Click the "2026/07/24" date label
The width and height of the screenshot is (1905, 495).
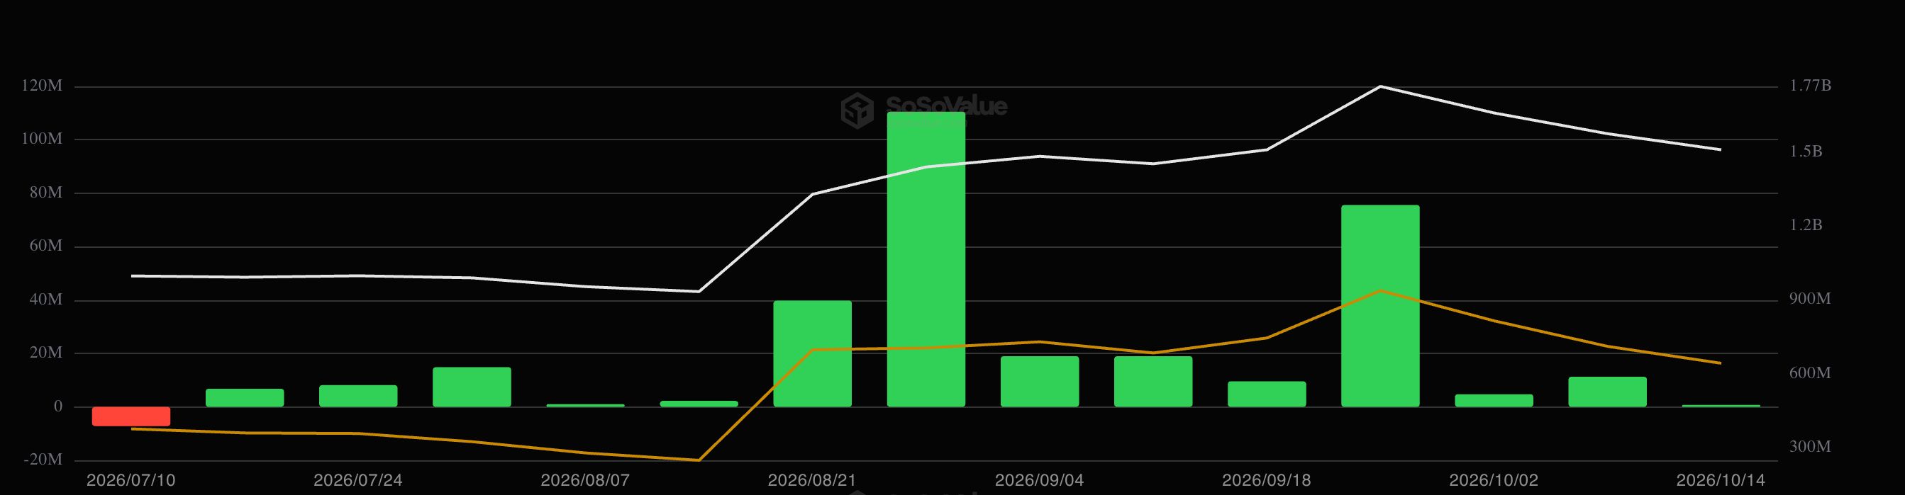point(358,480)
